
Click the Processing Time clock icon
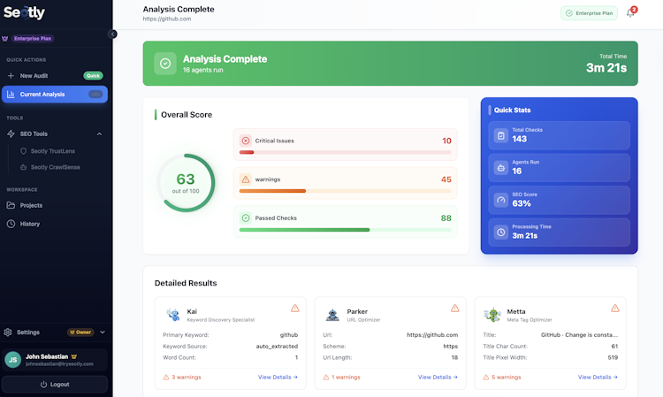(x=501, y=233)
